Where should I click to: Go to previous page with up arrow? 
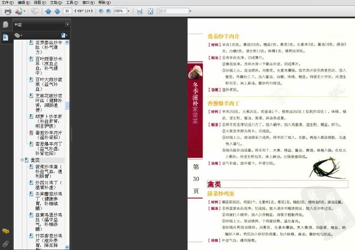pos(48,11)
